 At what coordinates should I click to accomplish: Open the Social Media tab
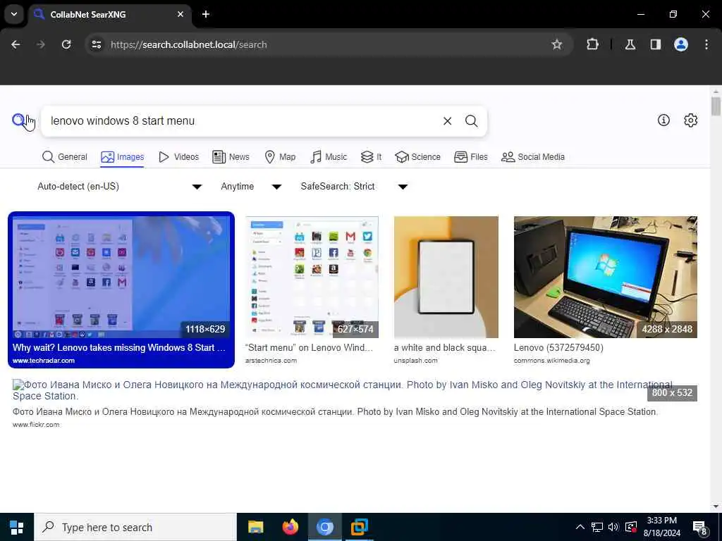533,157
